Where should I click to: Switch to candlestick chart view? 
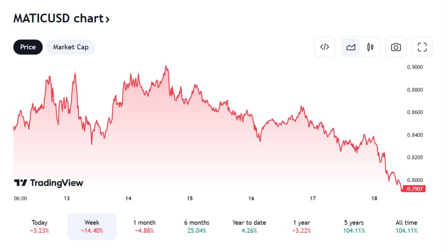click(x=370, y=47)
